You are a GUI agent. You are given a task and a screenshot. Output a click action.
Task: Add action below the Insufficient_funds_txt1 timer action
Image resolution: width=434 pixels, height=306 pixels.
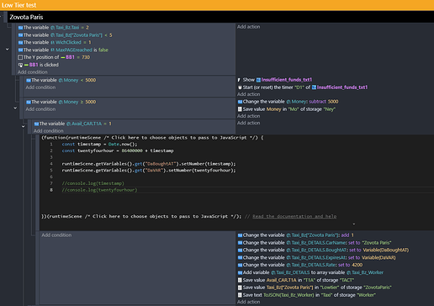pyautogui.click(x=248, y=94)
